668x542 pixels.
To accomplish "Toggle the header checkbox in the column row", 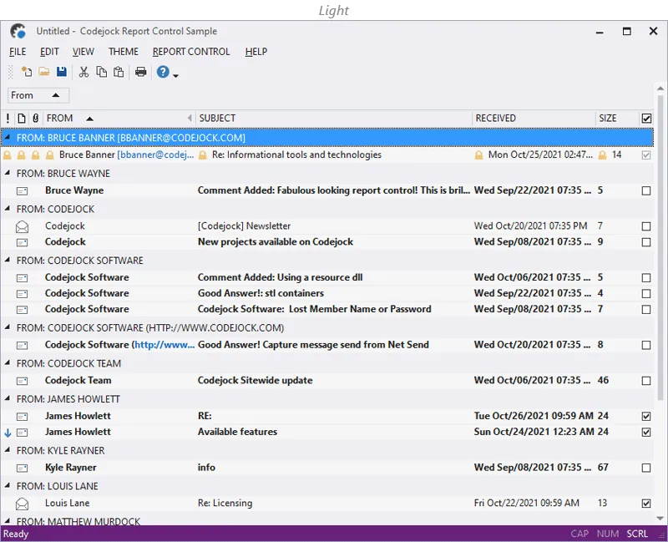I will (646, 118).
